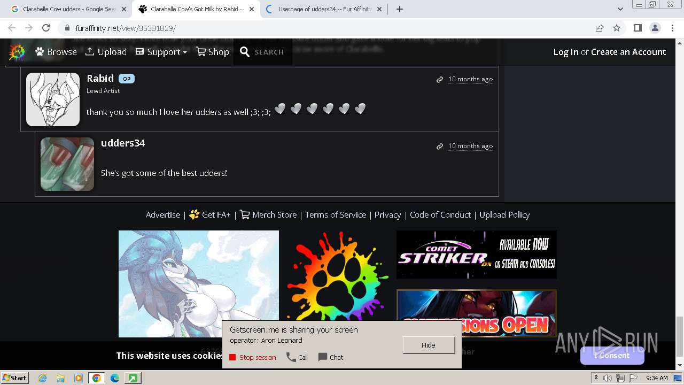Viewport: 684px width, 385px height.
Task: Click the Comet Striker ad banner
Action: (477, 255)
